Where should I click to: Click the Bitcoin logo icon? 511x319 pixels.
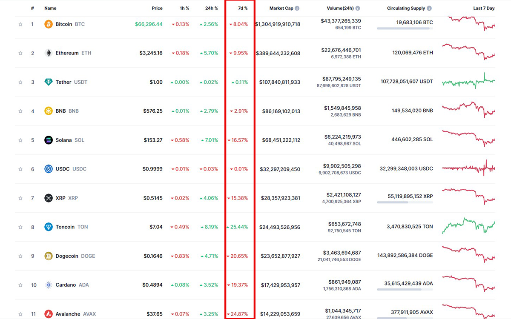pos(49,24)
